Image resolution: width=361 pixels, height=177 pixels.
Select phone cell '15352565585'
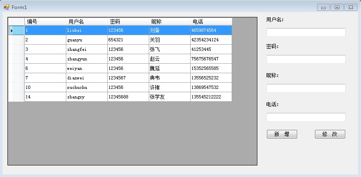point(211,69)
